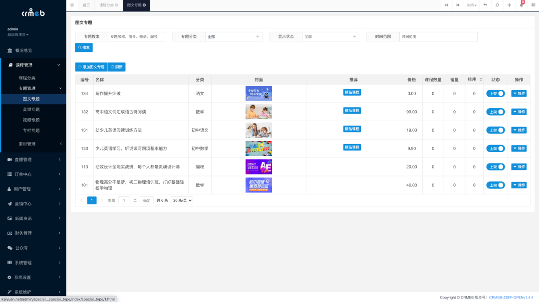Open the notification bell with badge

[522, 5]
